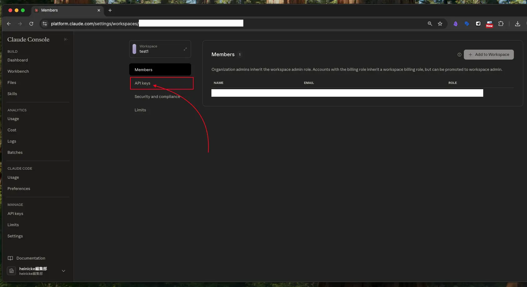The width and height of the screenshot is (527, 287).
Task: Click the site info icon in address bar
Action: pyautogui.click(x=45, y=24)
